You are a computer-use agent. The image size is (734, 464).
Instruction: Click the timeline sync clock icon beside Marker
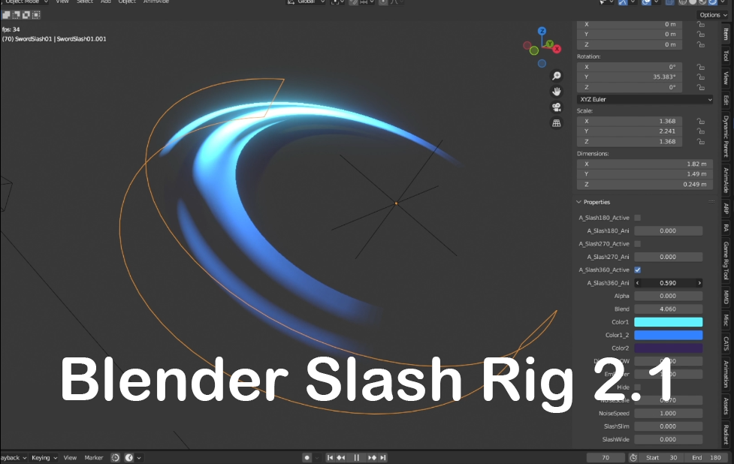coord(115,457)
